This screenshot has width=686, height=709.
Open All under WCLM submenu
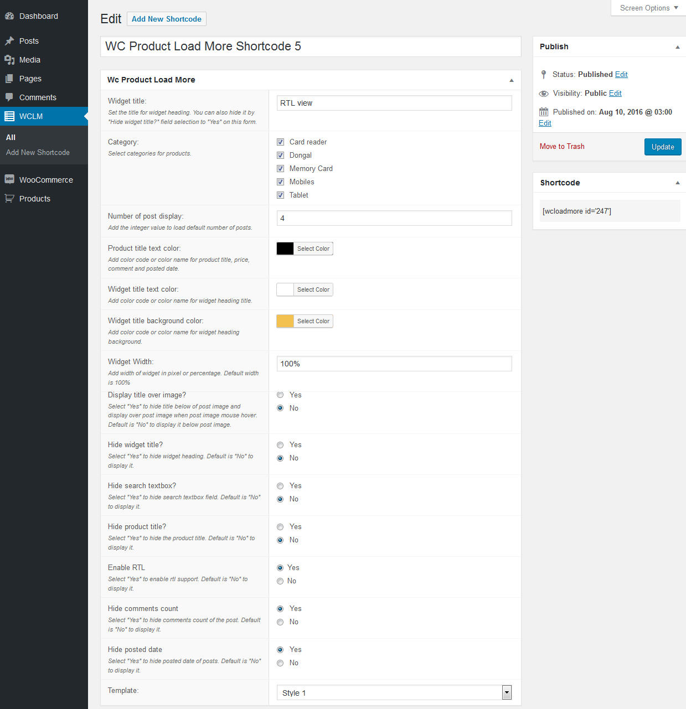coord(11,137)
